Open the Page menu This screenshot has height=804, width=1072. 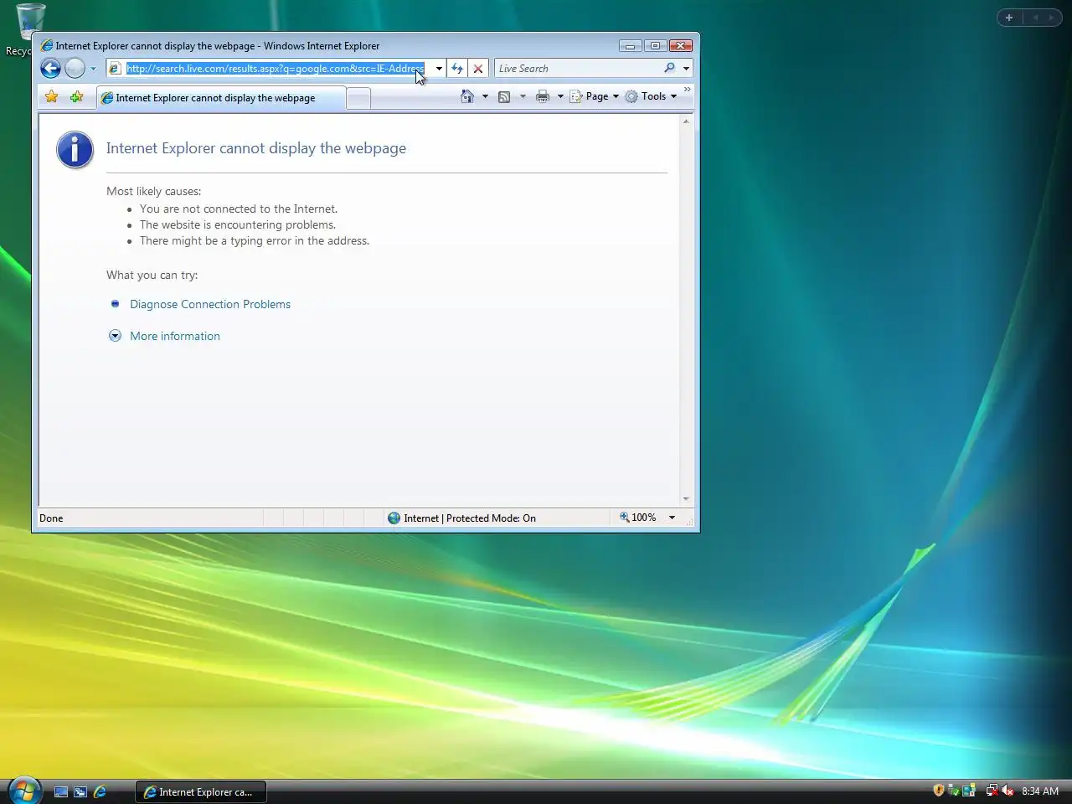click(595, 96)
